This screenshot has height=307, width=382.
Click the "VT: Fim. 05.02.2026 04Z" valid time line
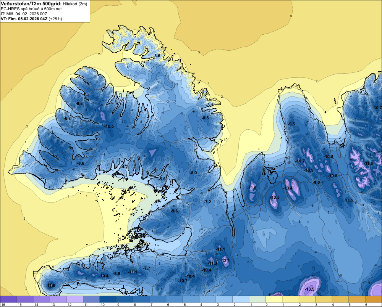[24, 19]
